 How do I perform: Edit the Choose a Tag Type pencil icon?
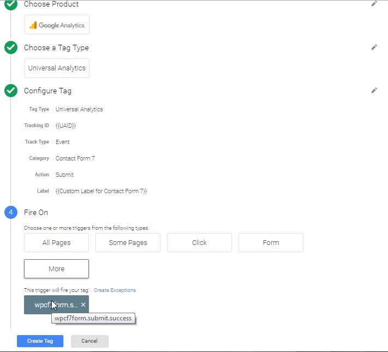374,47
